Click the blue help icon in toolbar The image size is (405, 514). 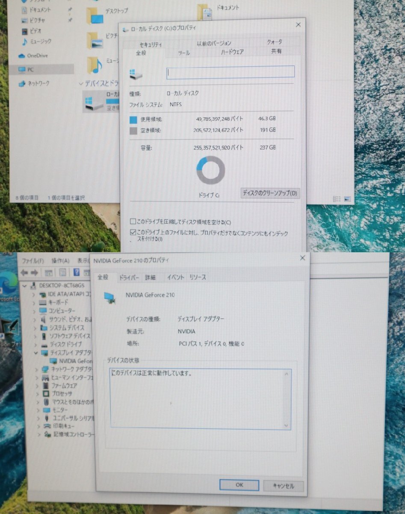77,272
